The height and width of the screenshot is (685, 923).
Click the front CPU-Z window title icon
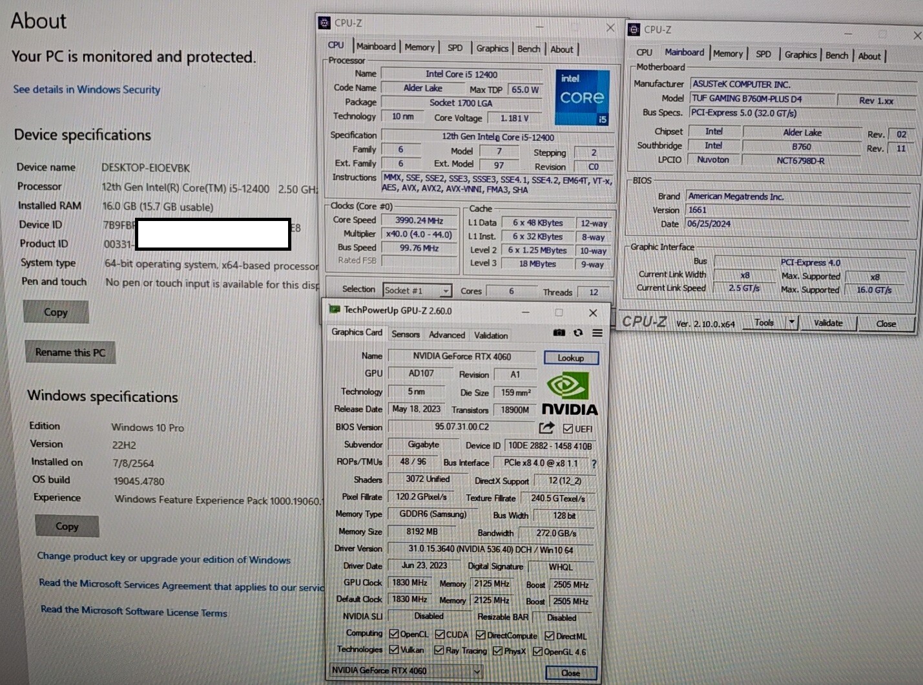tap(324, 23)
